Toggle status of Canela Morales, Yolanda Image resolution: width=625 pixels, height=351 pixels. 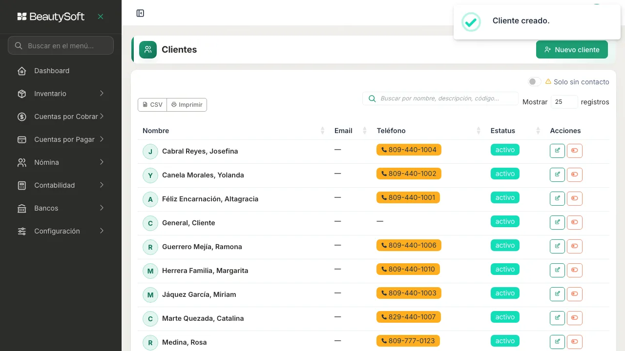pos(575,175)
